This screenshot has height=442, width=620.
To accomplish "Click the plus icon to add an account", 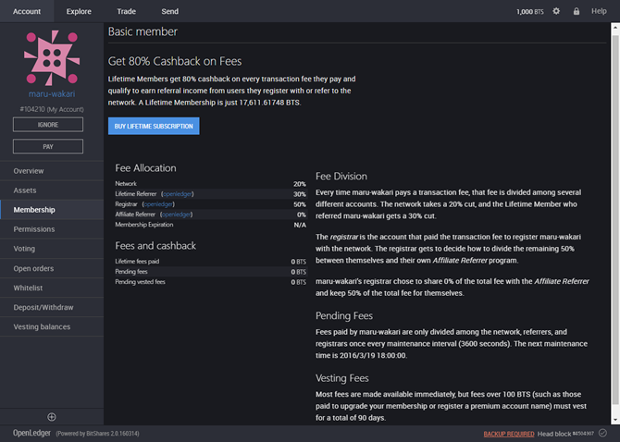I will (52, 417).
